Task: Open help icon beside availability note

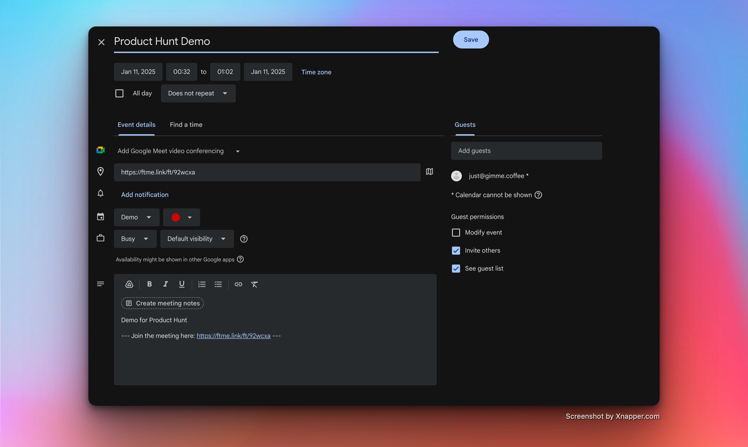Action: pyautogui.click(x=240, y=259)
